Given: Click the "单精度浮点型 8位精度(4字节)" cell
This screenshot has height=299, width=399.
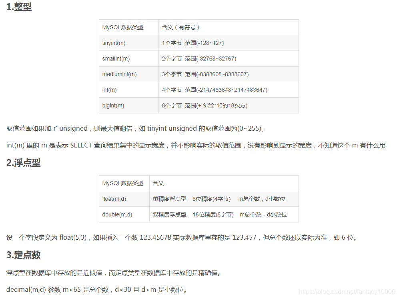Looking at the screenshot, I should tap(192, 199).
